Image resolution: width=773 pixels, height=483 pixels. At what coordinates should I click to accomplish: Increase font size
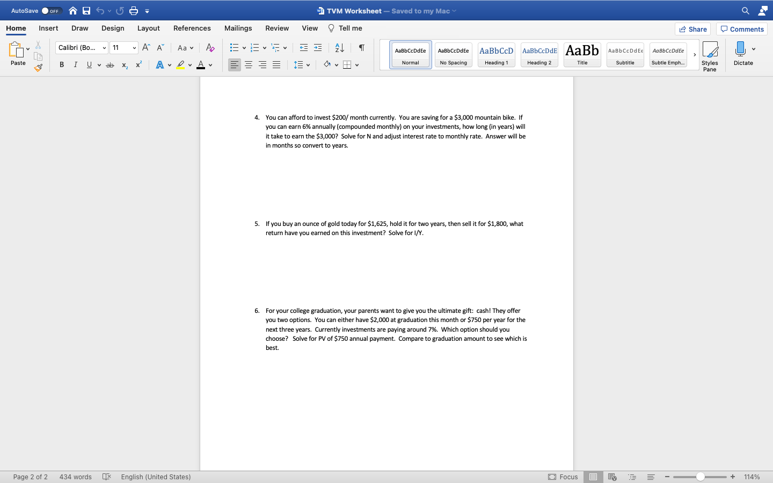146,48
